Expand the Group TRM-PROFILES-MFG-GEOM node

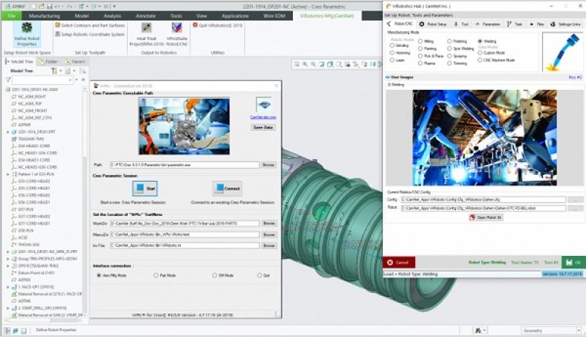click(x=8, y=259)
